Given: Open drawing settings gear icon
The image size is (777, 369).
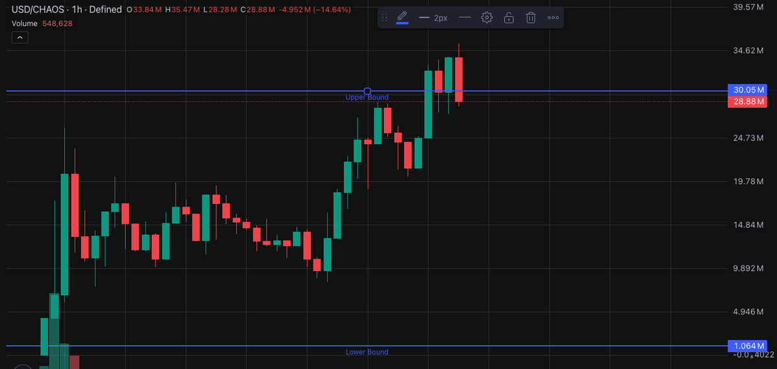Looking at the screenshot, I should pyautogui.click(x=487, y=17).
